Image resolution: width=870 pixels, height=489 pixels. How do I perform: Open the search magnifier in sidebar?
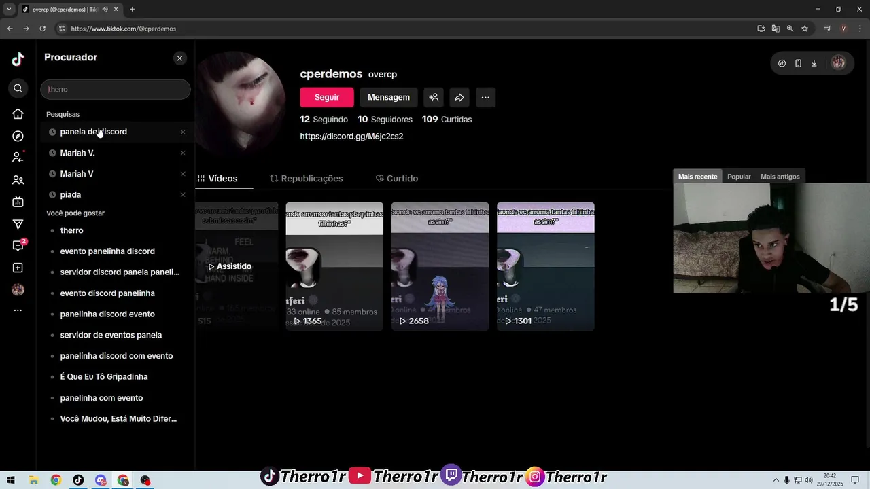click(18, 88)
